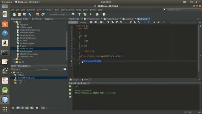Open Amazon from the Ubuntu dock

click(5, 43)
